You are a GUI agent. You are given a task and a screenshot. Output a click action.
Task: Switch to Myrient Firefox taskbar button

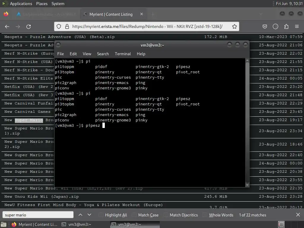click(x=34, y=224)
